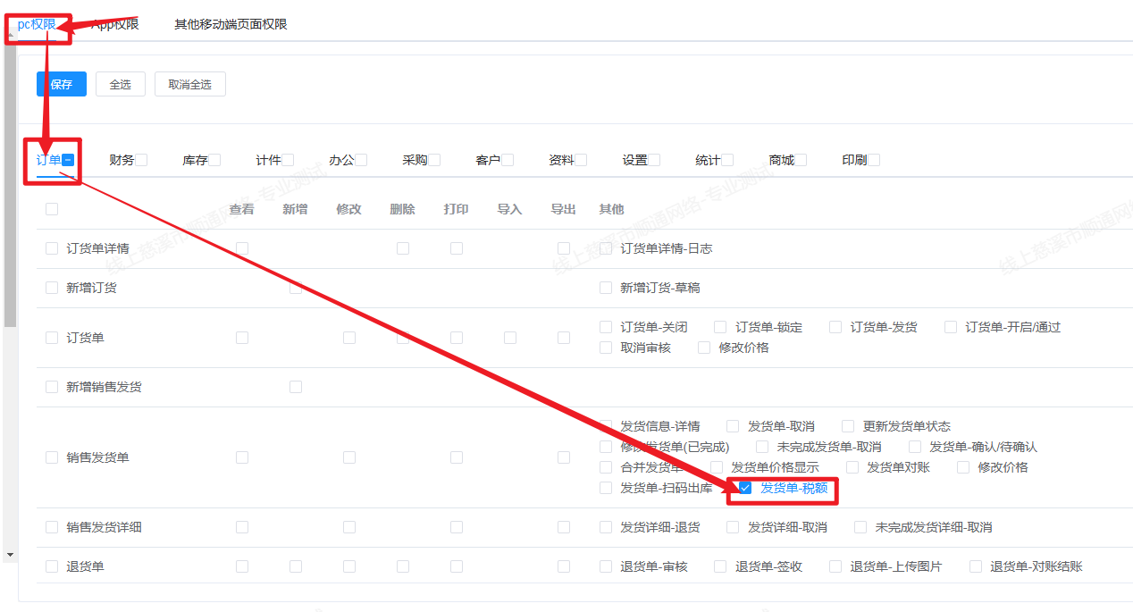
Task: Toggle the 订单 tab indeterminate checkbox
Action: pyautogui.click(x=68, y=160)
